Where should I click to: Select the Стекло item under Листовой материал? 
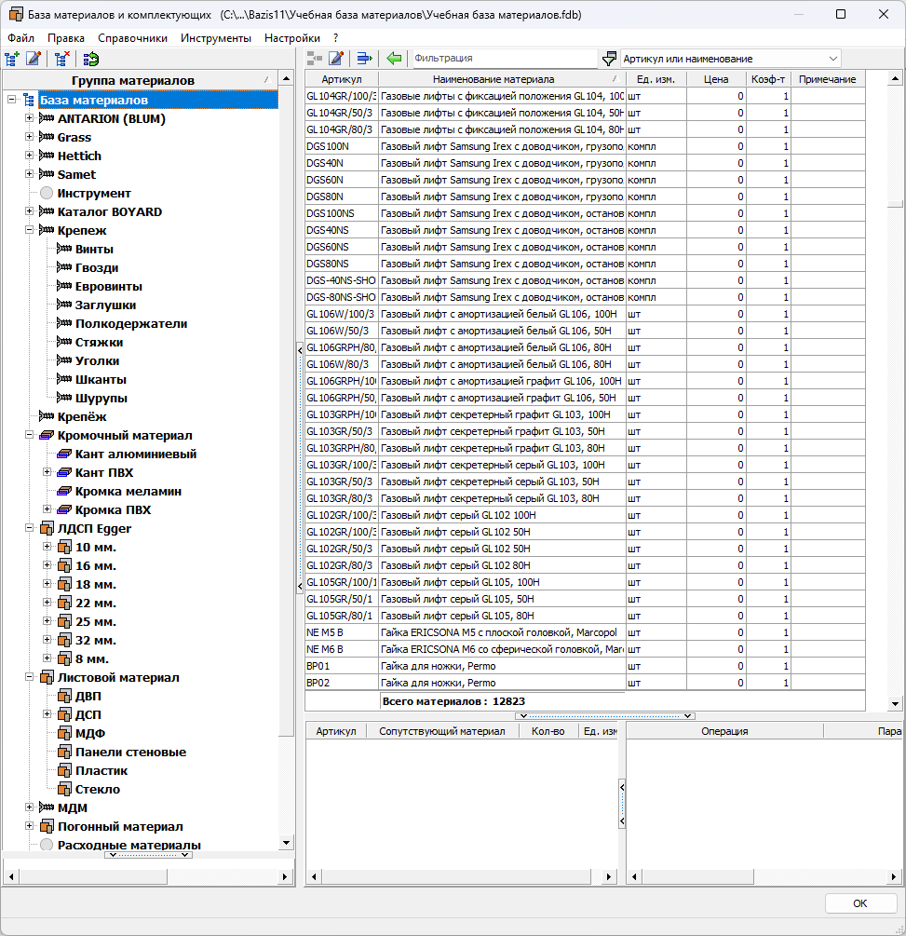(97, 789)
